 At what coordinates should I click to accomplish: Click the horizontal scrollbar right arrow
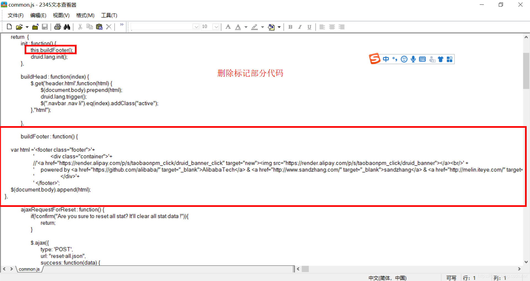click(x=519, y=269)
